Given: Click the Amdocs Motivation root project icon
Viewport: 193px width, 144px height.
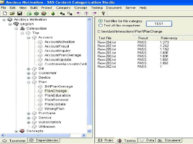Looking at the screenshot, I should [10, 19].
